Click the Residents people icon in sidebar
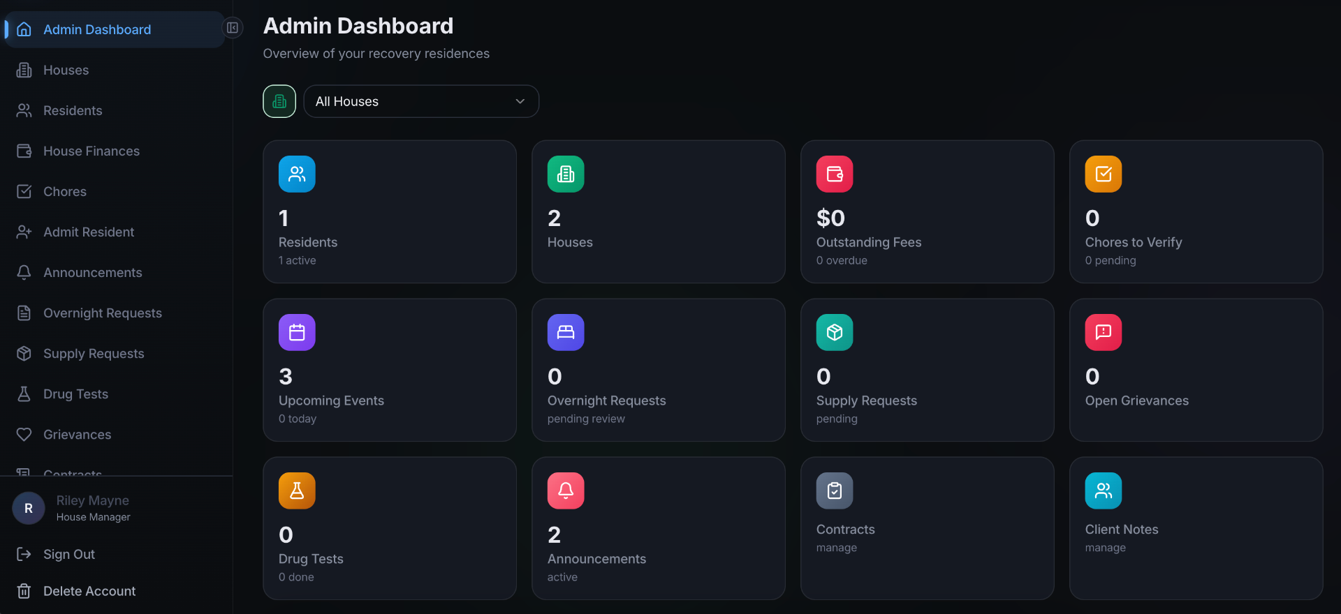The width and height of the screenshot is (1341, 614). click(x=24, y=110)
